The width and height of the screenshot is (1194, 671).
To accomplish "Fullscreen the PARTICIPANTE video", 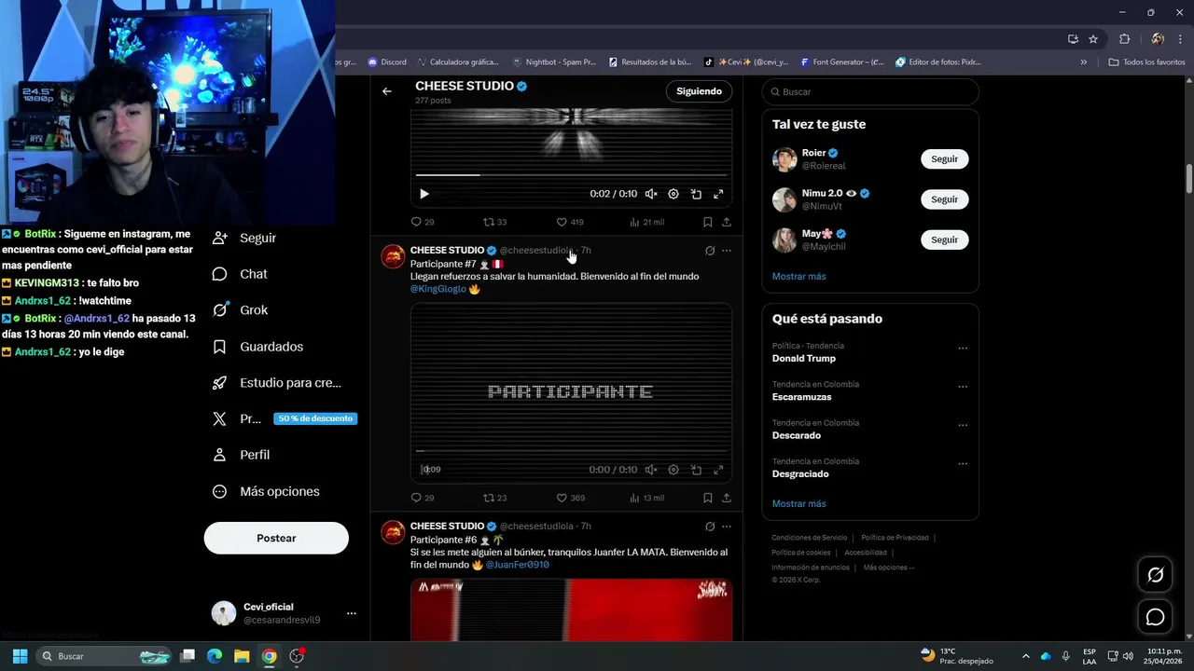I will 718,470.
